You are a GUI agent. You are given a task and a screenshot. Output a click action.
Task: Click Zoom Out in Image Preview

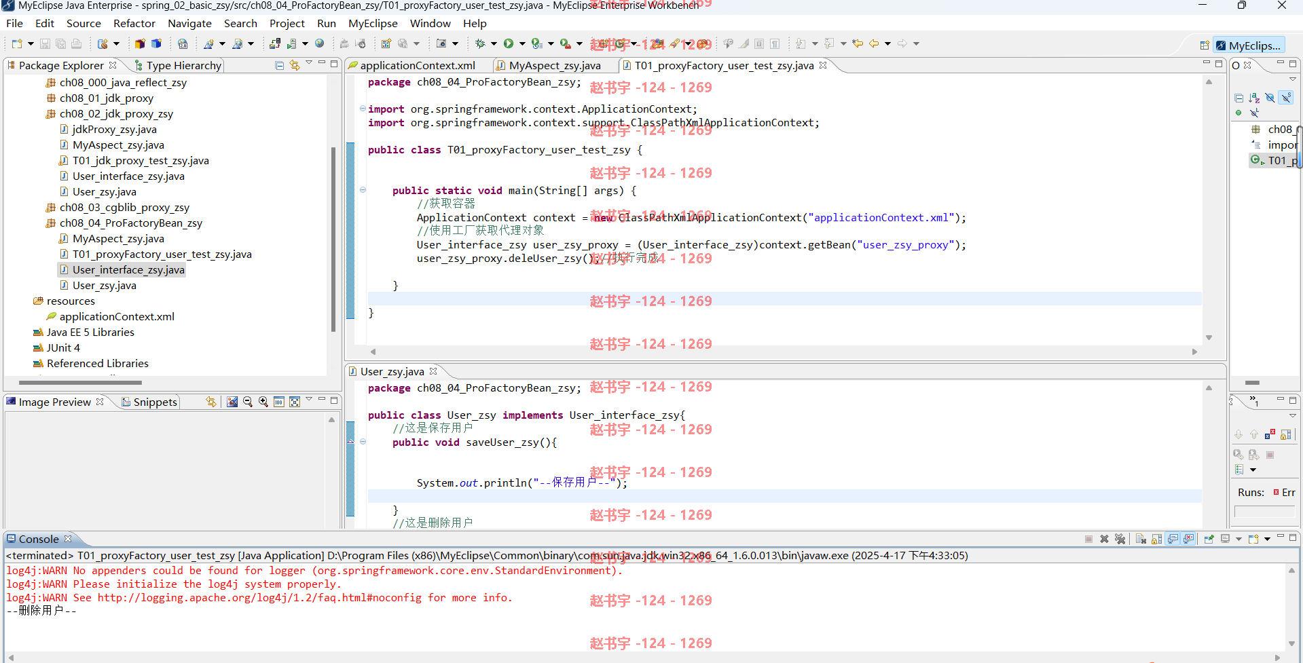coord(248,402)
